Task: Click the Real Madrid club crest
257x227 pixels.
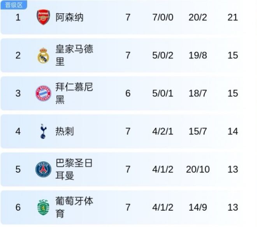Action: coord(43,55)
